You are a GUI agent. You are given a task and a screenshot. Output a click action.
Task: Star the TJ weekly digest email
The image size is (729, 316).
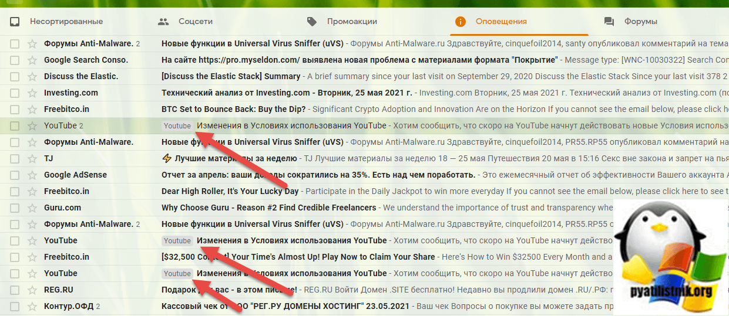(x=32, y=158)
